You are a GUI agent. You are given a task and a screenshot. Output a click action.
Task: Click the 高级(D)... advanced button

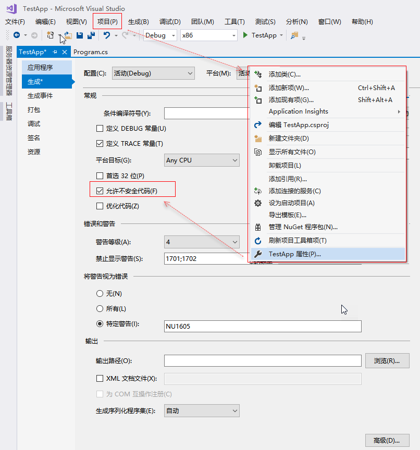pyautogui.click(x=387, y=441)
